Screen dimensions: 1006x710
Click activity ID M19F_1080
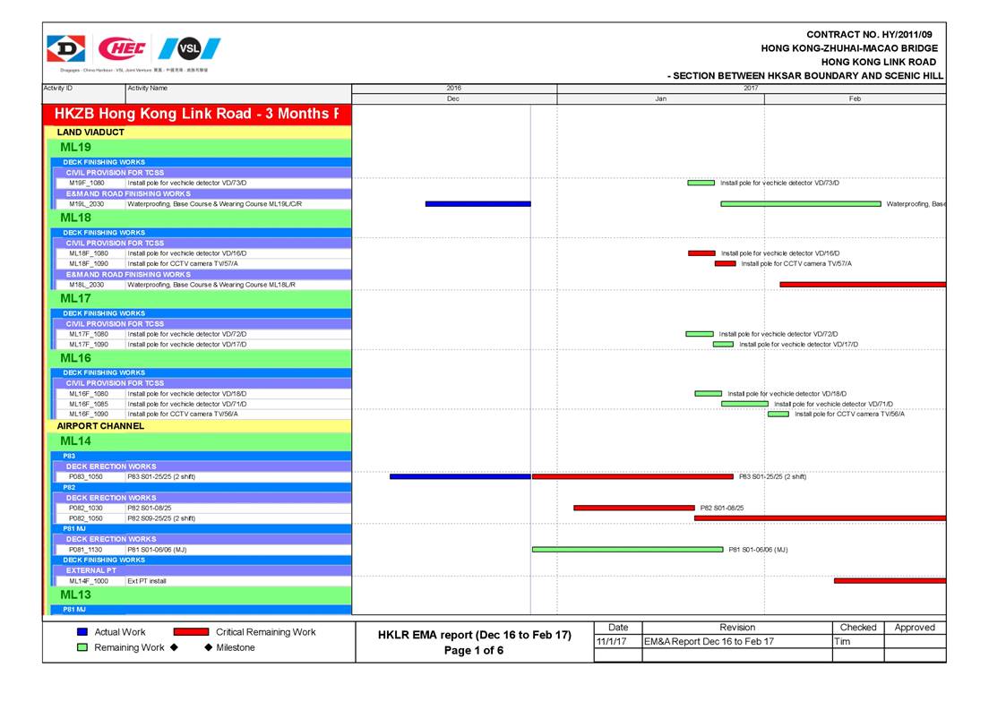tap(87, 183)
